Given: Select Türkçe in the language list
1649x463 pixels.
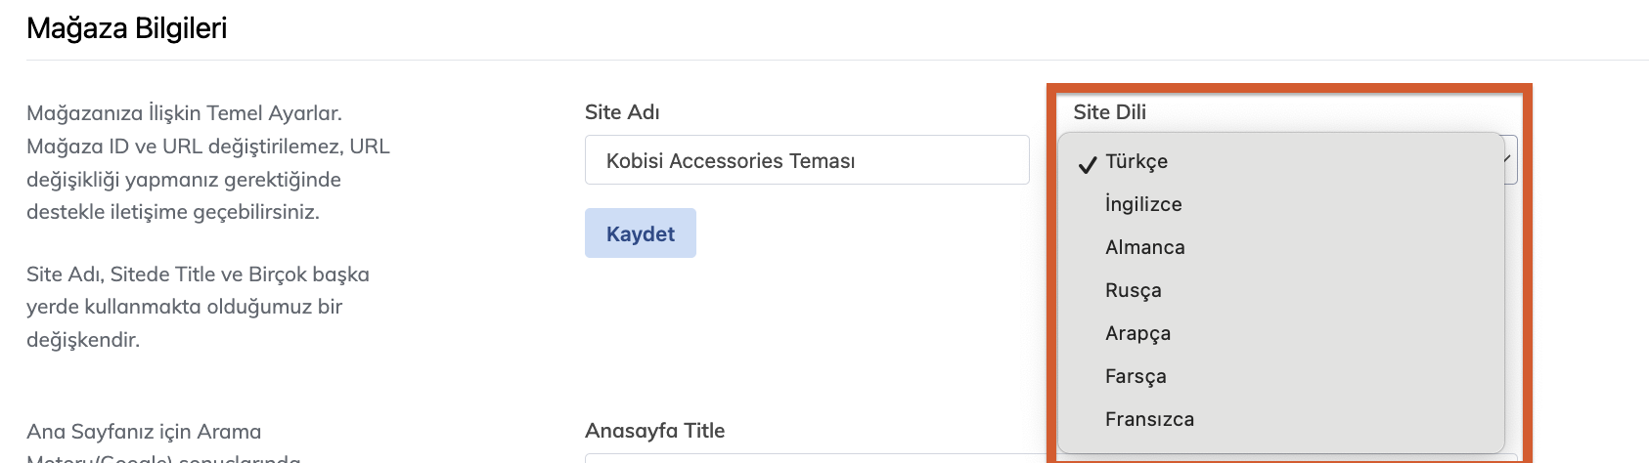Looking at the screenshot, I should tap(1136, 162).
